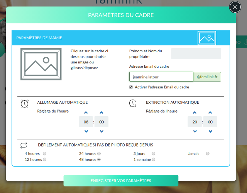This screenshot has width=247, height=193.
Task: Increase the Extinction minutes with up arrow
Action: (x=210, y=113)
